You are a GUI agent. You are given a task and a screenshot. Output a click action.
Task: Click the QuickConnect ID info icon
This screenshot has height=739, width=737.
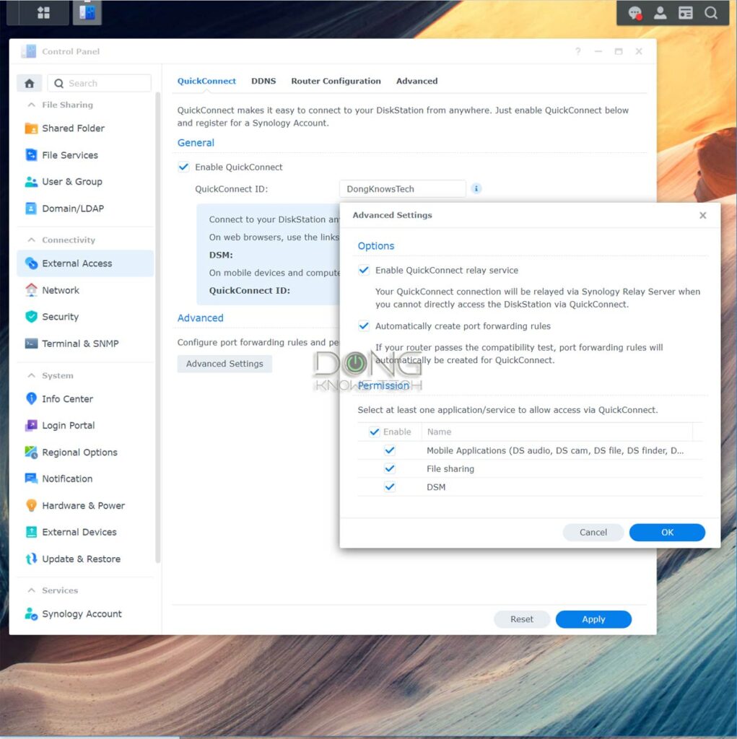point(476,188)
